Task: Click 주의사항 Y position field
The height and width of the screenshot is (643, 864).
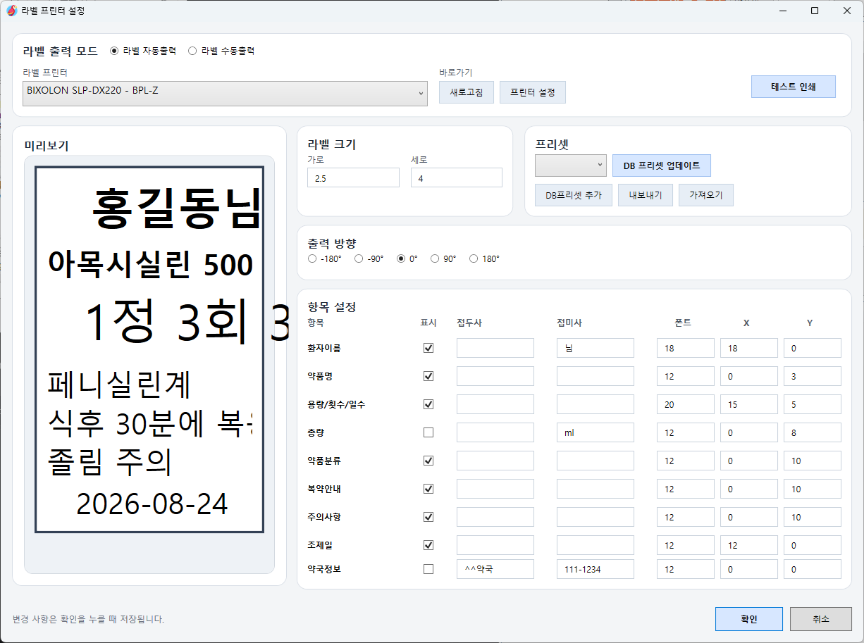Action: 813,517
